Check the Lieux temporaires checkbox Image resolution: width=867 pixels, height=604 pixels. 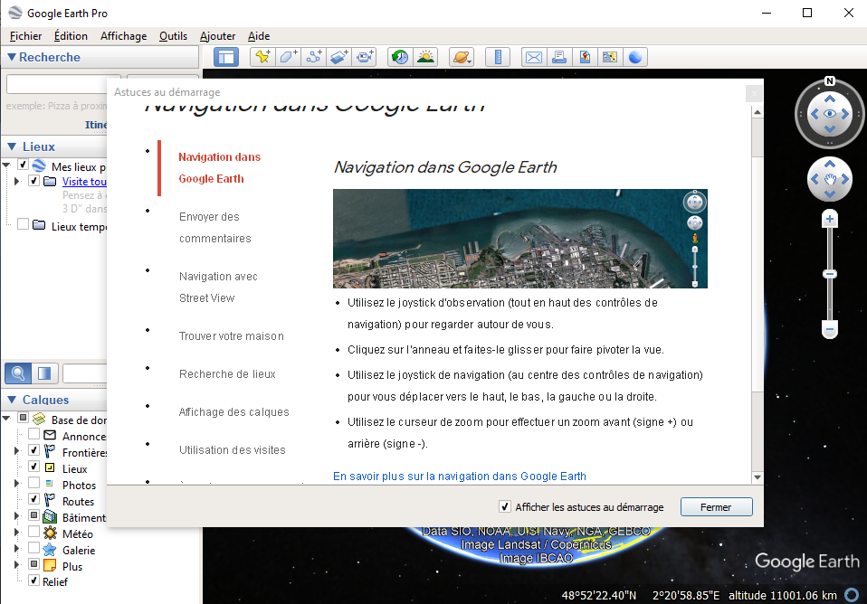pos(24,224)
